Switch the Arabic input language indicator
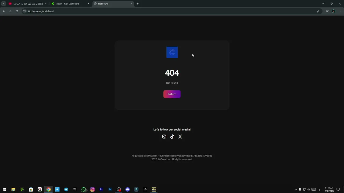 320,190
